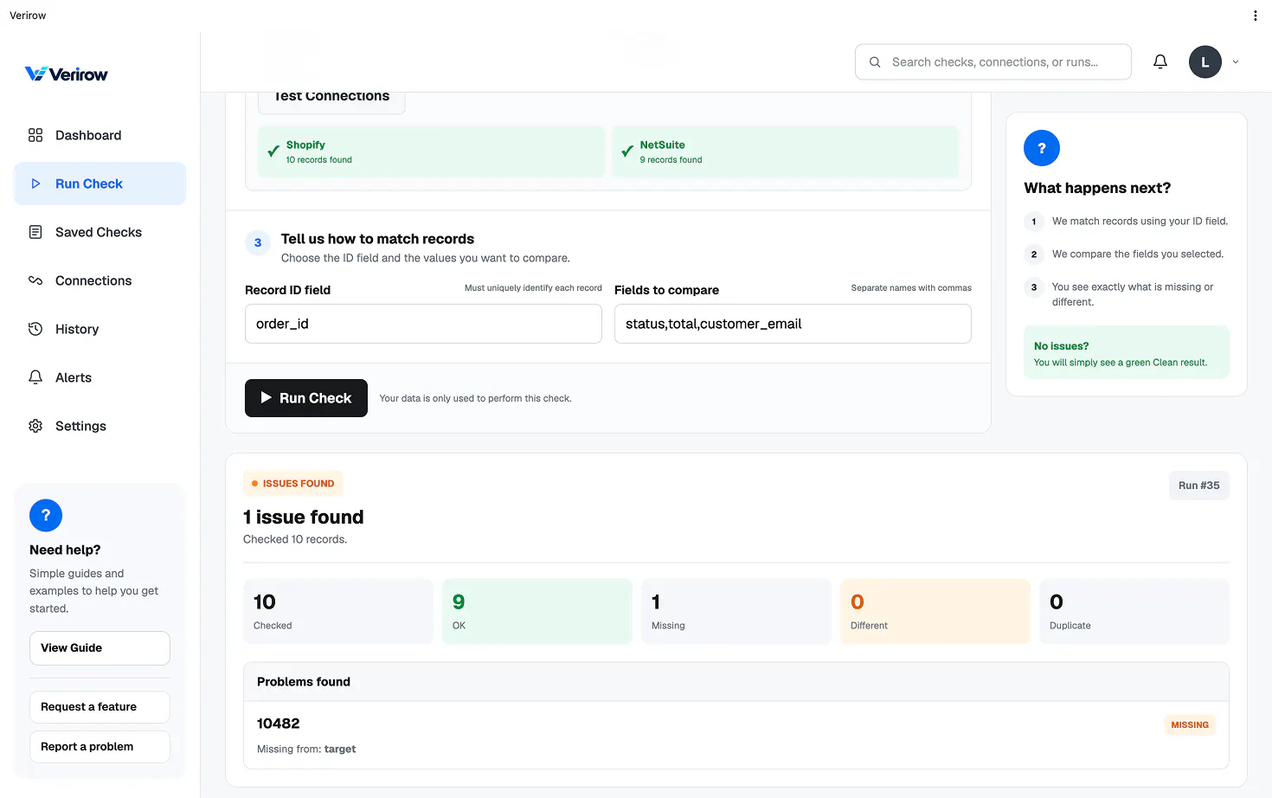Open Saved Checks page
Viewport: 1272px width, 798px height.
100,232
